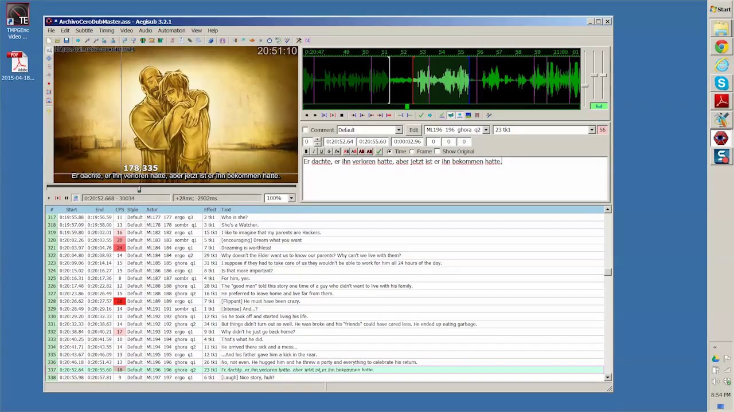The image size is (734, 412).
Task: Toggle auto go to next line
Action: (x=450, y=115)
